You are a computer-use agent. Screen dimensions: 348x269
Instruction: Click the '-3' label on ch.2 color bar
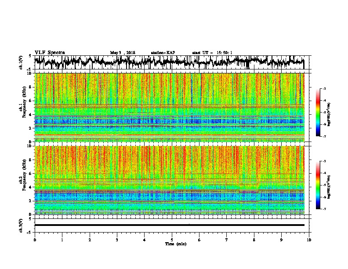[324, 161]
